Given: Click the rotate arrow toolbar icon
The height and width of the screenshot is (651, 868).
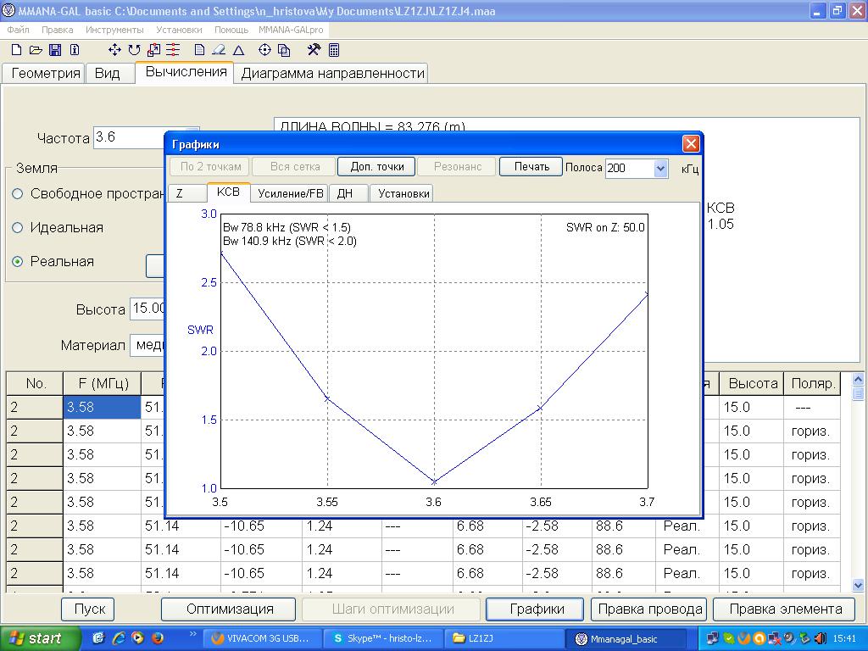Looking at the screenshot, I should coord(135,50).
